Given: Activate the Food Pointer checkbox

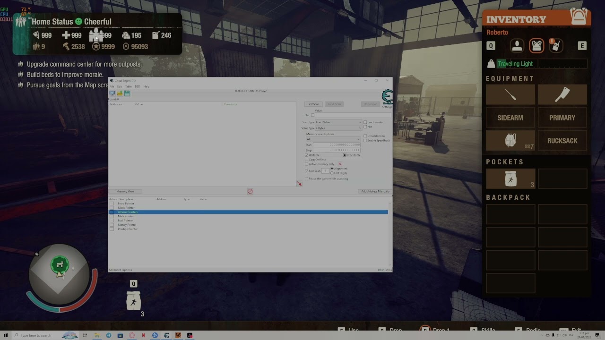Looking at the screenshot, I should pos(112,204).
